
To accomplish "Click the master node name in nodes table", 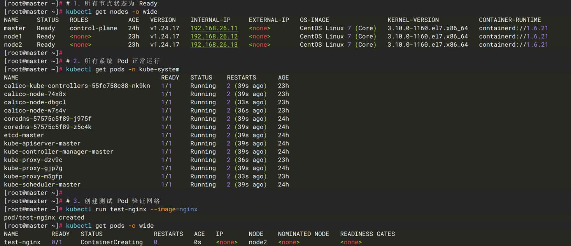I will [15, 28].
